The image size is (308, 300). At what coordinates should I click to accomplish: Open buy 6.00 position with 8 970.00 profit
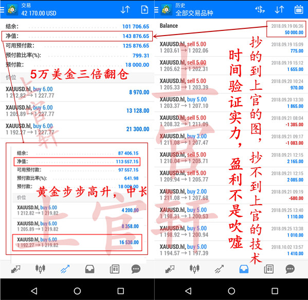[x=77, y=92]
